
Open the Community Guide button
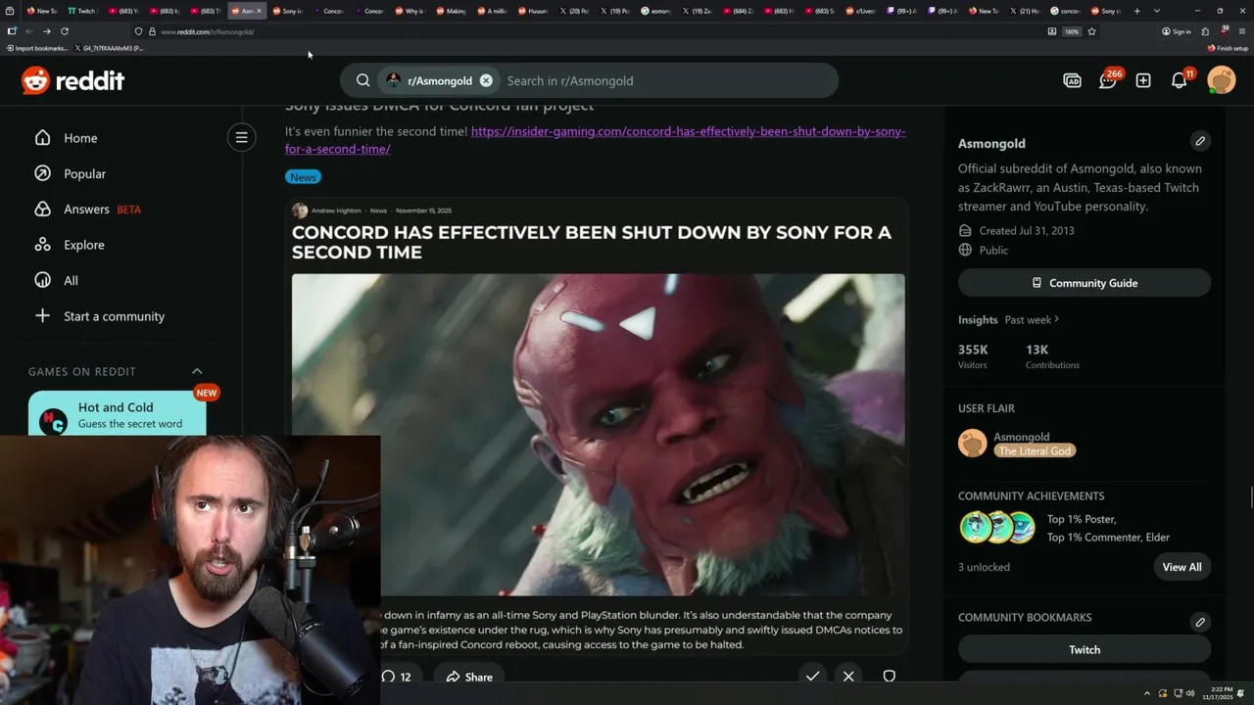[x=1085, y=283]
